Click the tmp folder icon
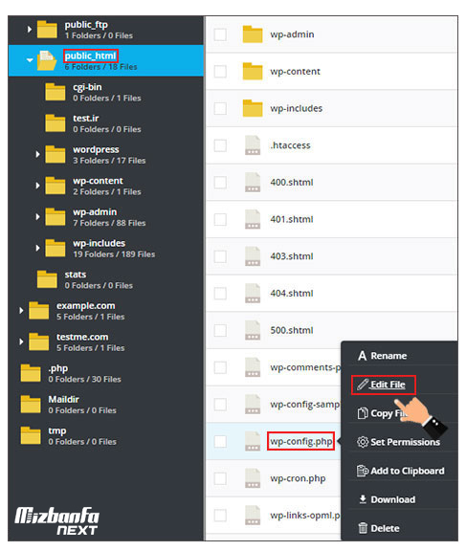Viewport: 466px width, 551px height. (x=31, y=436)
